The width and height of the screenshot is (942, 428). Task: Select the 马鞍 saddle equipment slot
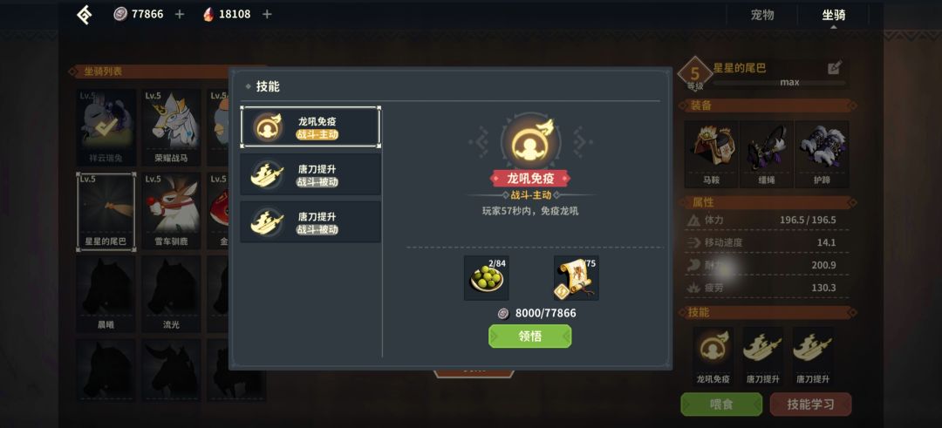(711, 154)
